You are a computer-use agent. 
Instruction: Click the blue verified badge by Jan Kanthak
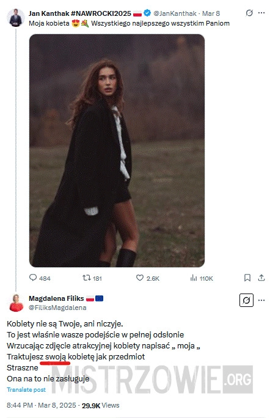(147, 13)
